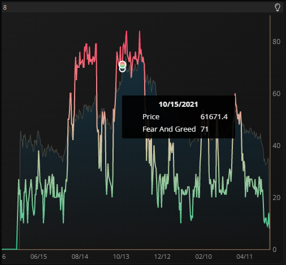Click the 10/13 date axis label
This screenshot has width=286, height=265.
121,257
